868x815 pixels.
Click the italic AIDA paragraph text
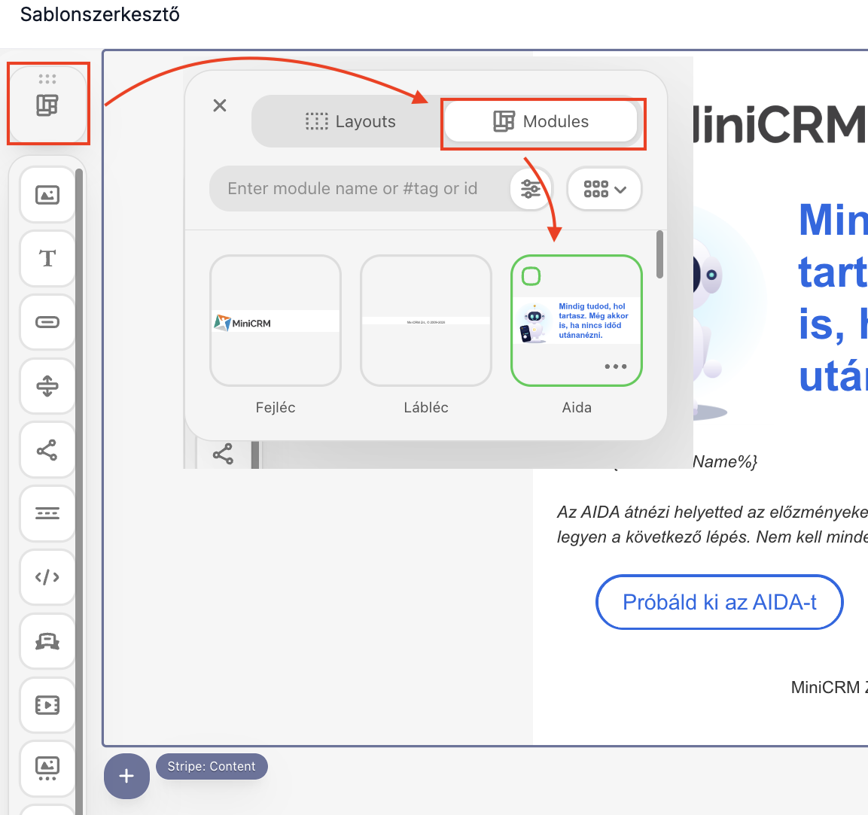(x=712, y=524)
